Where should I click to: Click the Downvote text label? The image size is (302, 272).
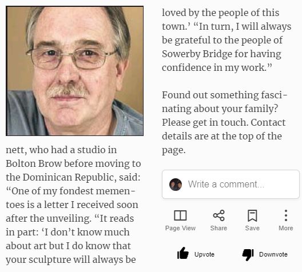tap(273, 254)
